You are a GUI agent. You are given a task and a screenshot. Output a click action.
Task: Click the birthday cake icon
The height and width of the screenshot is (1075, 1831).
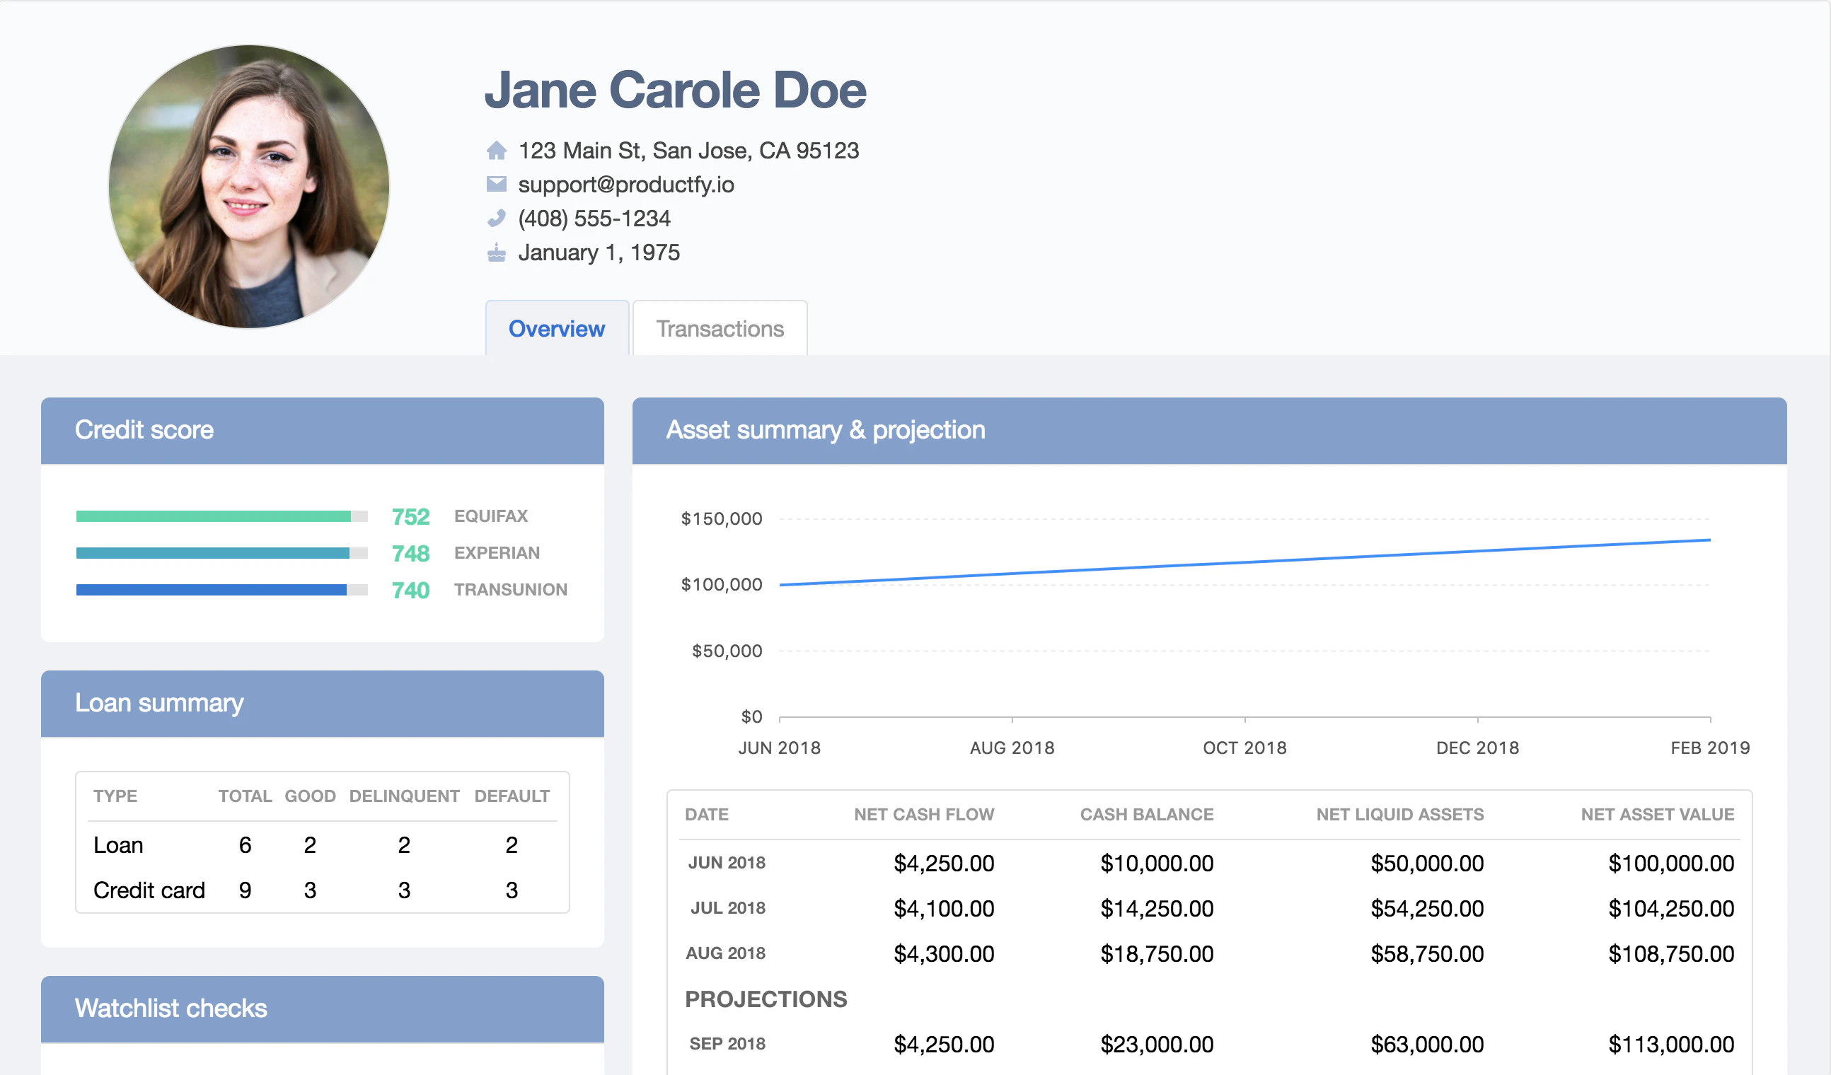pyautogui.click(x=496, y=252)
